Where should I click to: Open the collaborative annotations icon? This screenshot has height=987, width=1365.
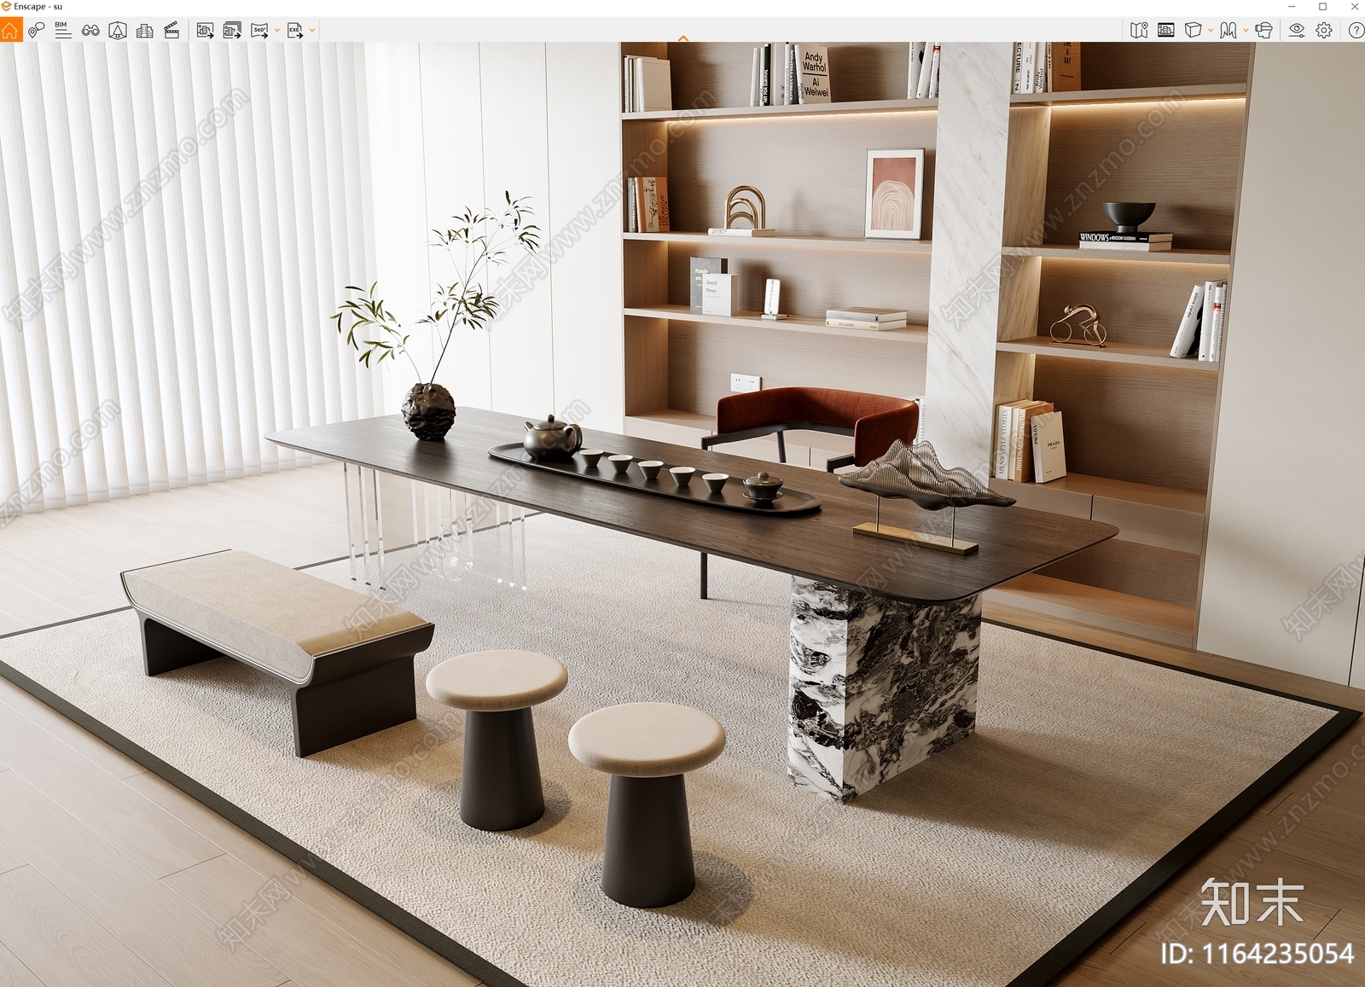(x=36, y=31)
